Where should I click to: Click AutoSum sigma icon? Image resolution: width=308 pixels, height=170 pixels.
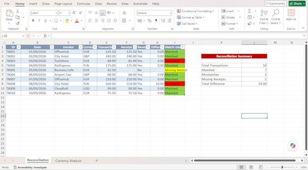point(250,11)
